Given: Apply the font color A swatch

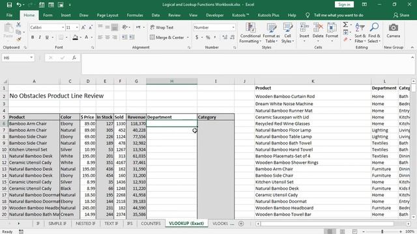Looking at the screenshot, I should pos(87,38).
